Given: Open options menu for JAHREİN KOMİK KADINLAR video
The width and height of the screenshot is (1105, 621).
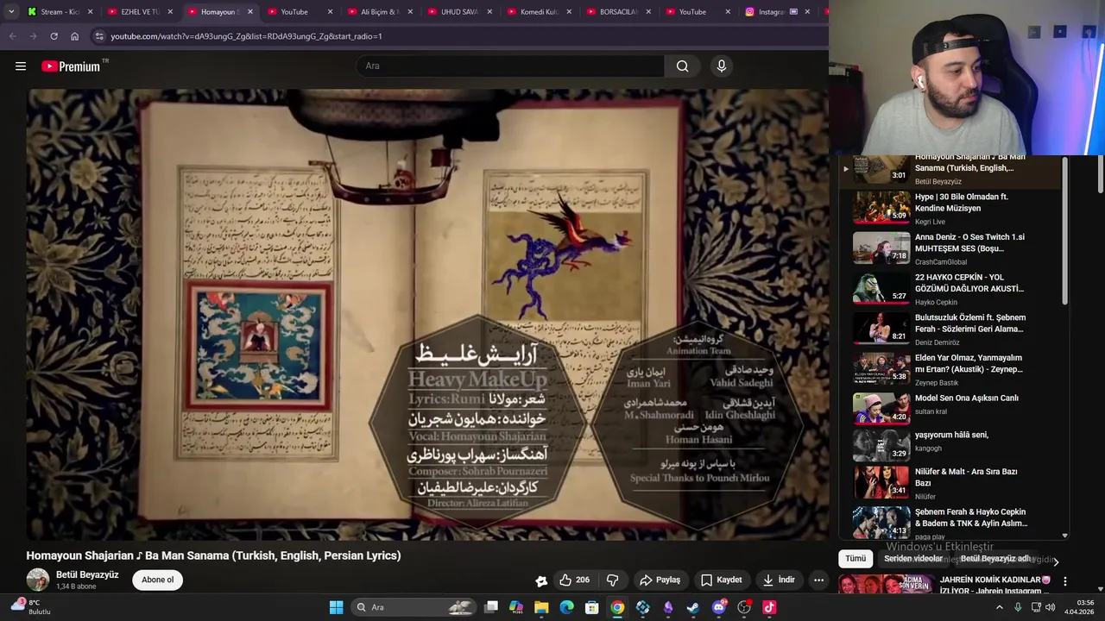Looking at the screenshot, I should point(1064,581).
